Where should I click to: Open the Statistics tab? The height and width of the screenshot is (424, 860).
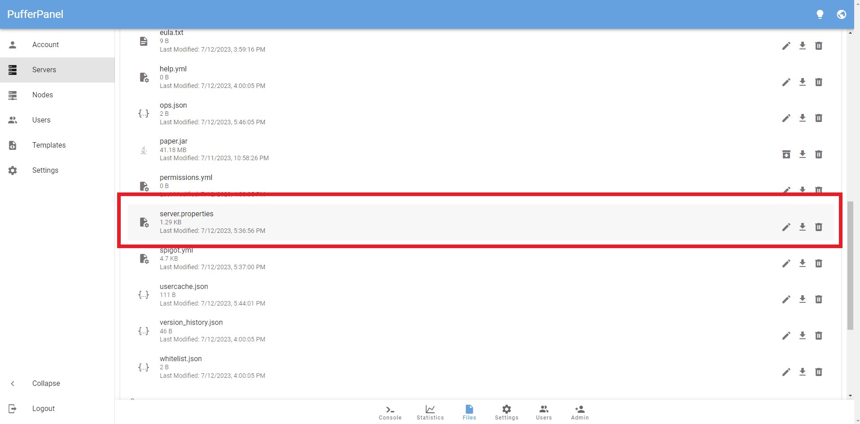[x=430, y=412]
